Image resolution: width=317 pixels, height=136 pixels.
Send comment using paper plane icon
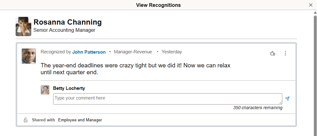click(287, 99)
